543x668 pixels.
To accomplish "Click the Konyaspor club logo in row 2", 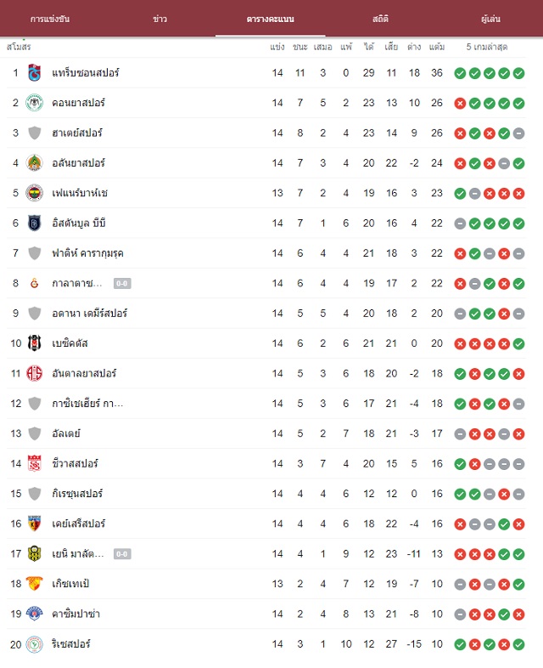I will pyautogui.click(x=35, y=103).
